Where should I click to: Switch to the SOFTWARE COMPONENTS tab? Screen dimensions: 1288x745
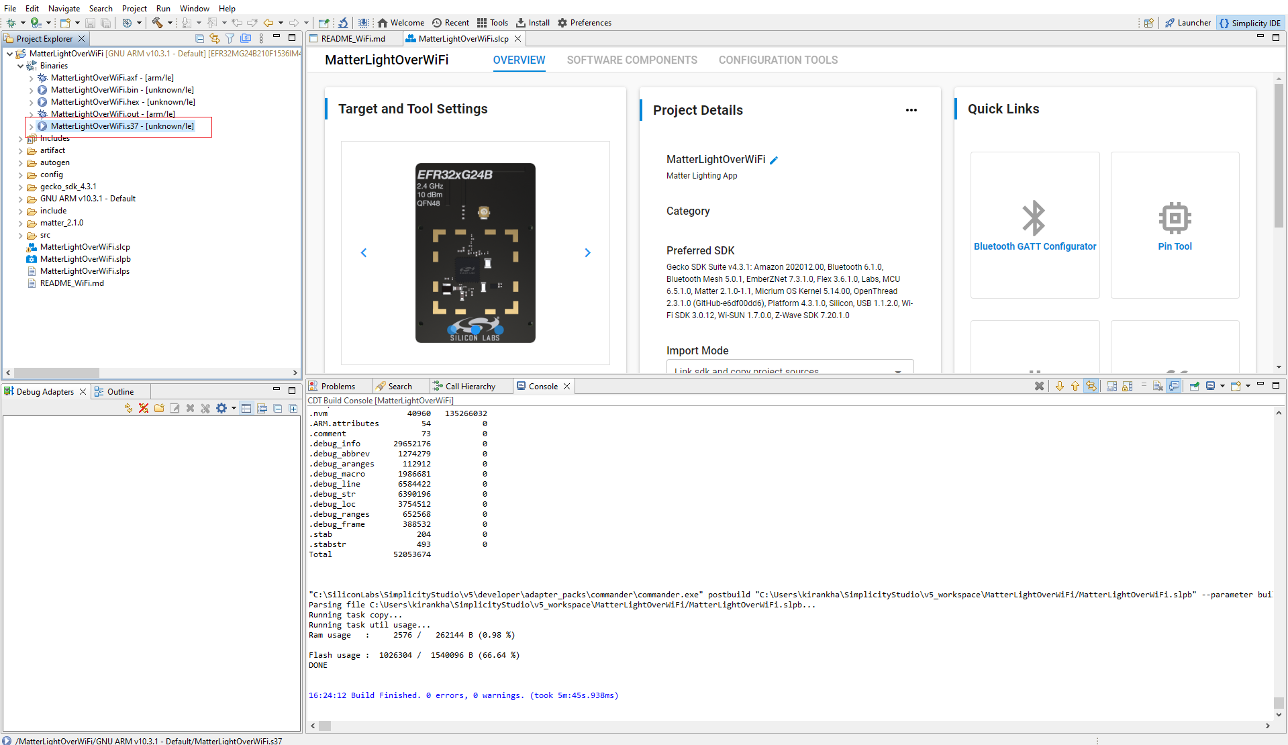tap(632, 60)
